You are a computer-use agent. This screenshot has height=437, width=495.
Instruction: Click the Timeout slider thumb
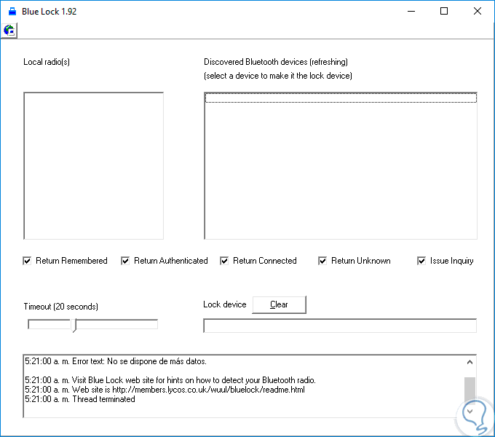74,326
